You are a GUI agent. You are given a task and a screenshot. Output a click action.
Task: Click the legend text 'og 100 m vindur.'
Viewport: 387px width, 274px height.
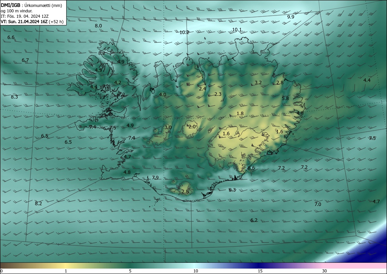click(x=17, y=11)
